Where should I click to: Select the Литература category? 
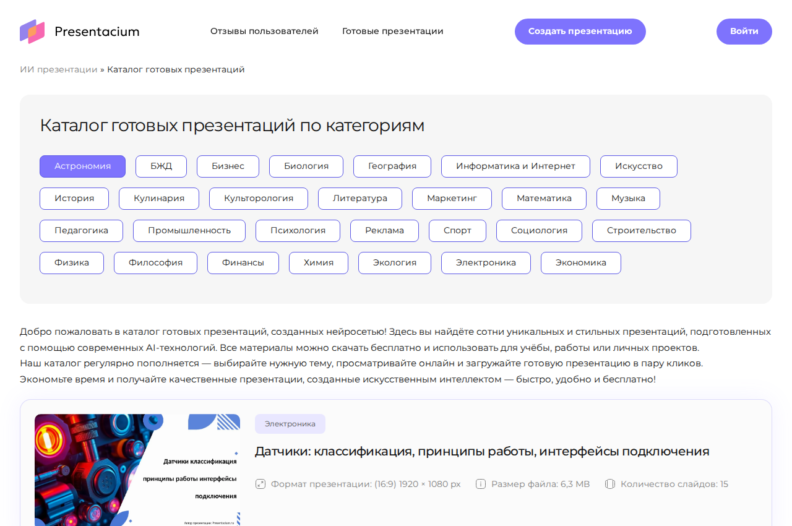coord(360,199)
